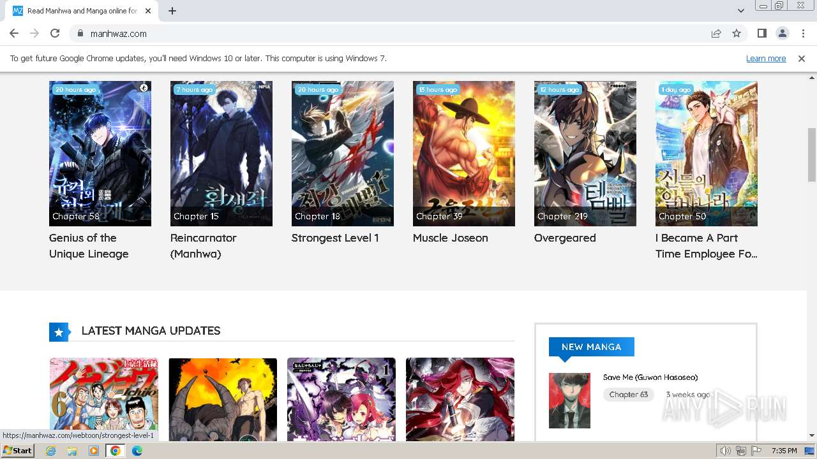Click the scrollbar down arrow

(811, 435)
